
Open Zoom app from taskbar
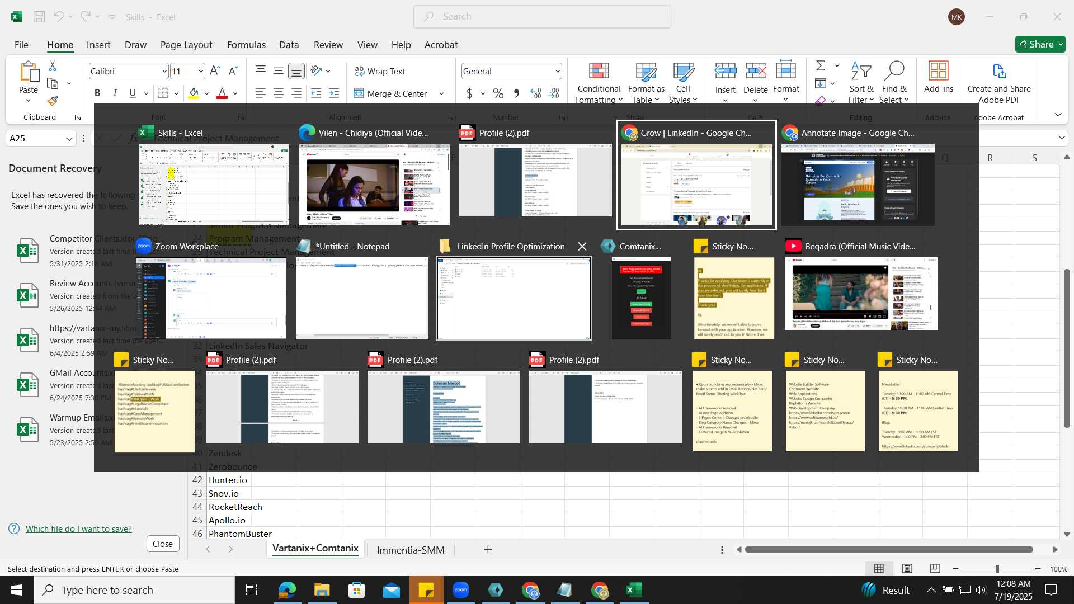coord(461,590)
